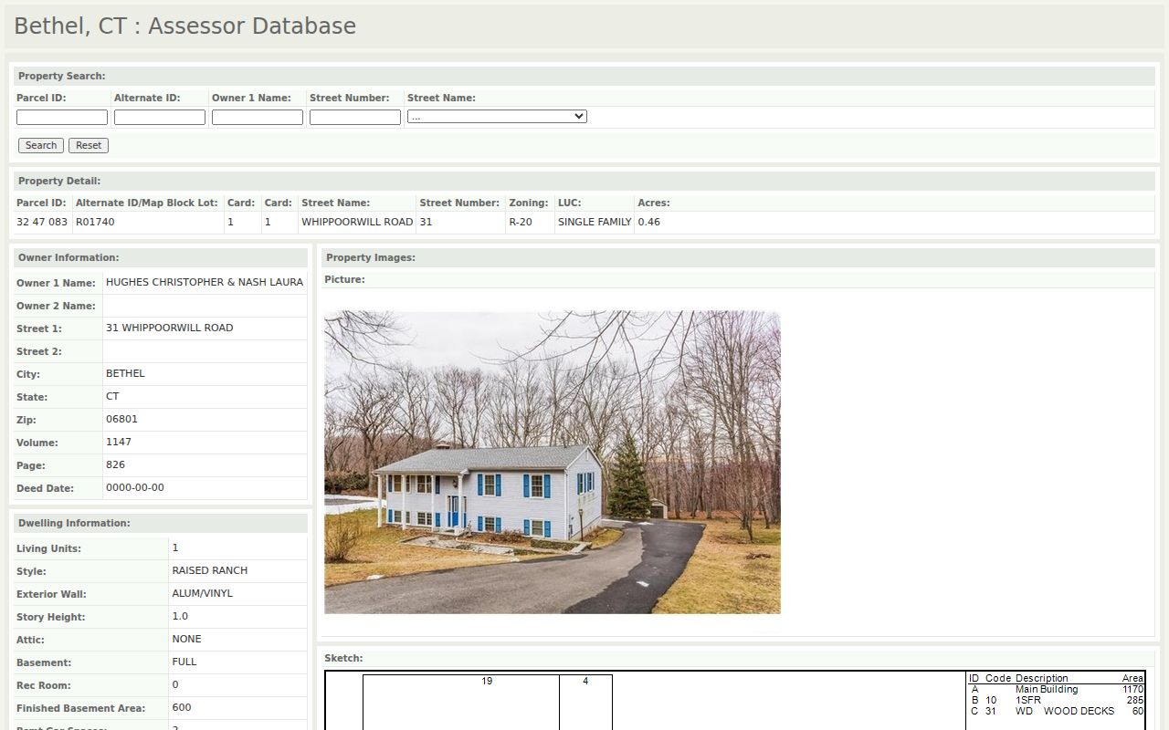The width and height of the screenshot is (1169, 730).
Task: Click the 0.46 acres value
Action: (649, 222)
